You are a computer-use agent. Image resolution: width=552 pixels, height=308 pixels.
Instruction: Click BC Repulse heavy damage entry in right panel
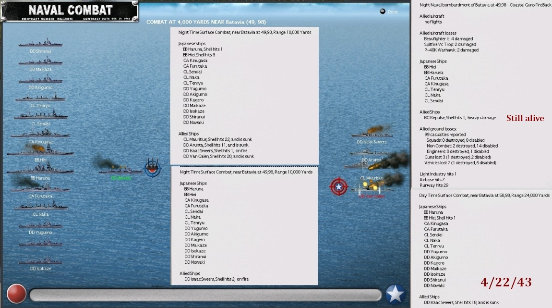click(x=461, y=117)
